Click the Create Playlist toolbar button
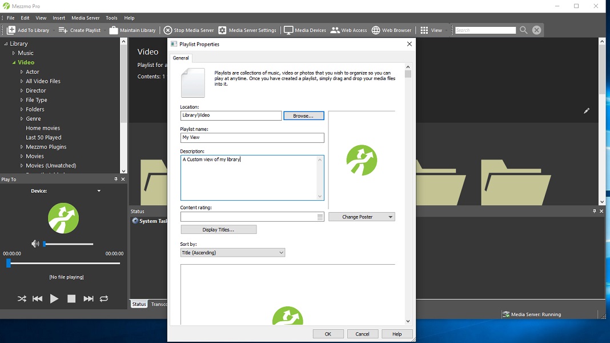 [x=79, y=30]
